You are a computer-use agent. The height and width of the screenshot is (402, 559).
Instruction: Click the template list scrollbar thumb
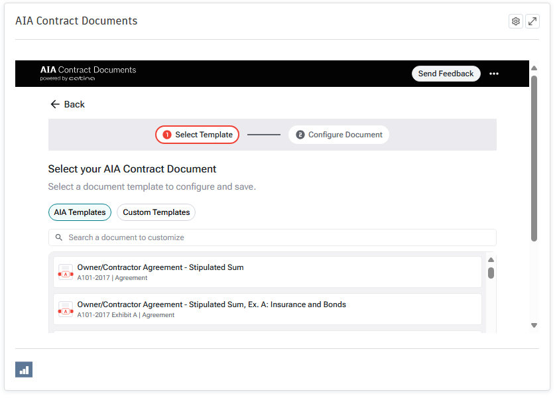coord(491,273)
